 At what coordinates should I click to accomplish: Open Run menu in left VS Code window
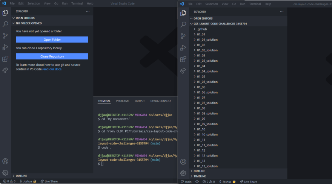click(65, 4)
